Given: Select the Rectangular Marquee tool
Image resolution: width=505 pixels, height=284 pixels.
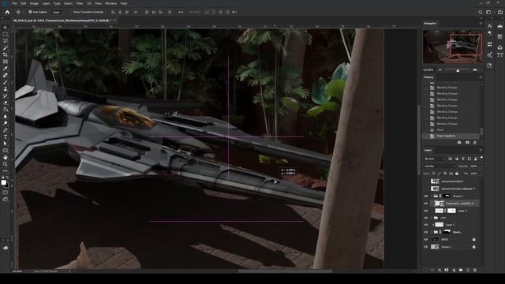Looking at the screenshot, I should (6, 35).
